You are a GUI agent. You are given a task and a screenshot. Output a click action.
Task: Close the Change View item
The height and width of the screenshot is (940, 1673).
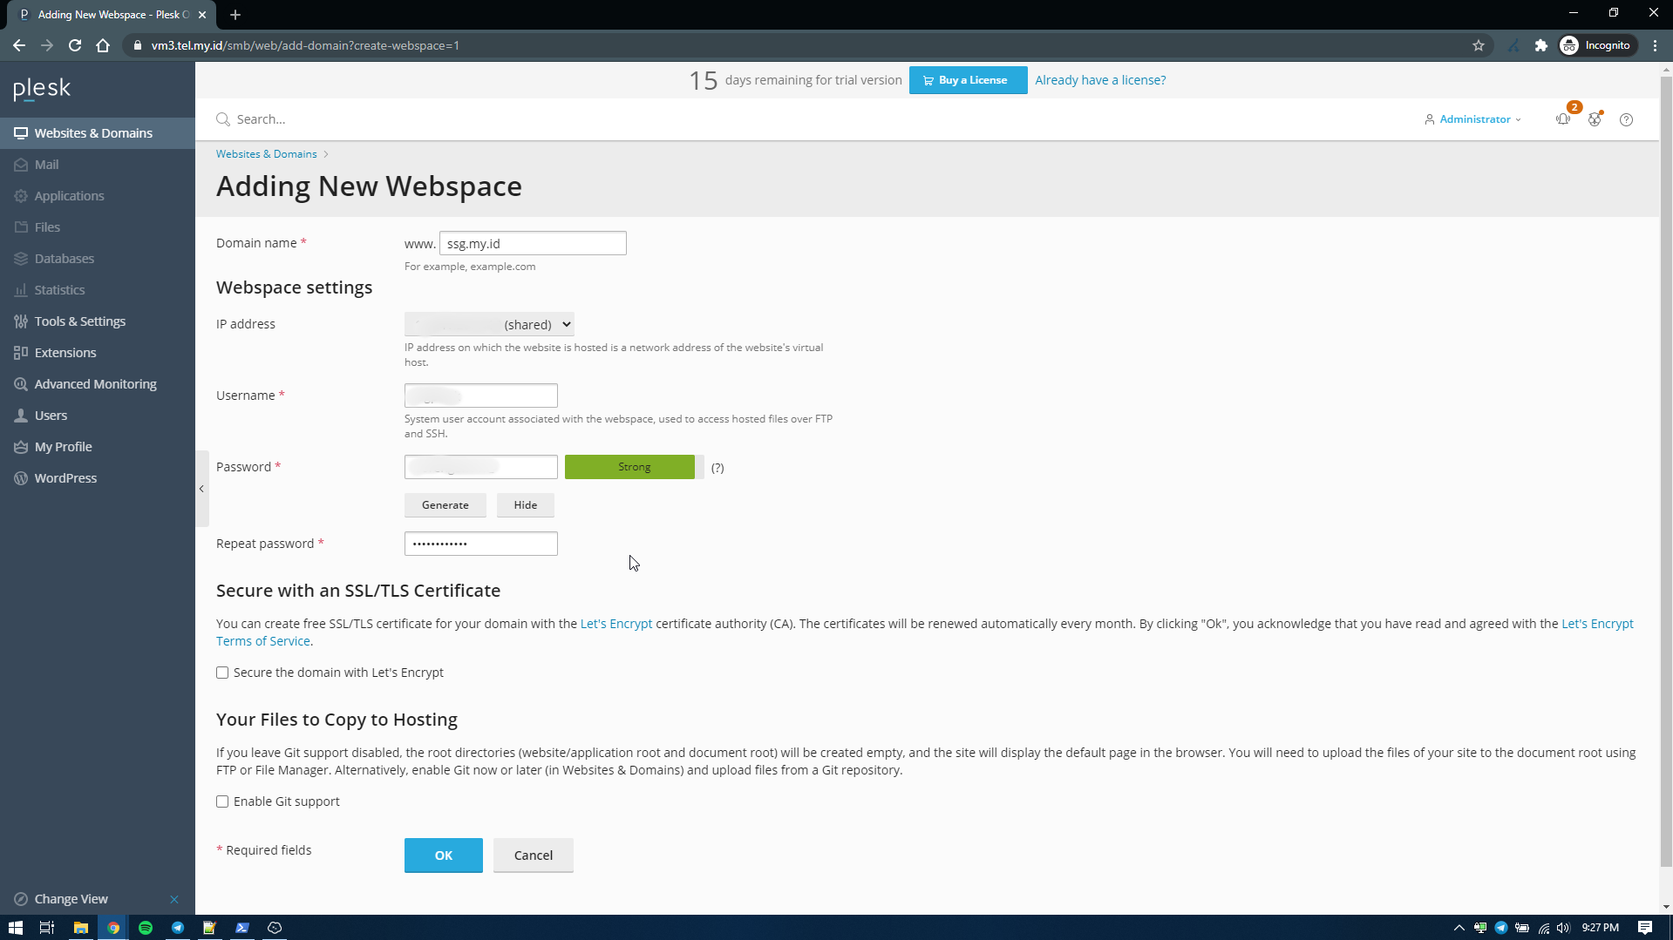coord(174,899)
